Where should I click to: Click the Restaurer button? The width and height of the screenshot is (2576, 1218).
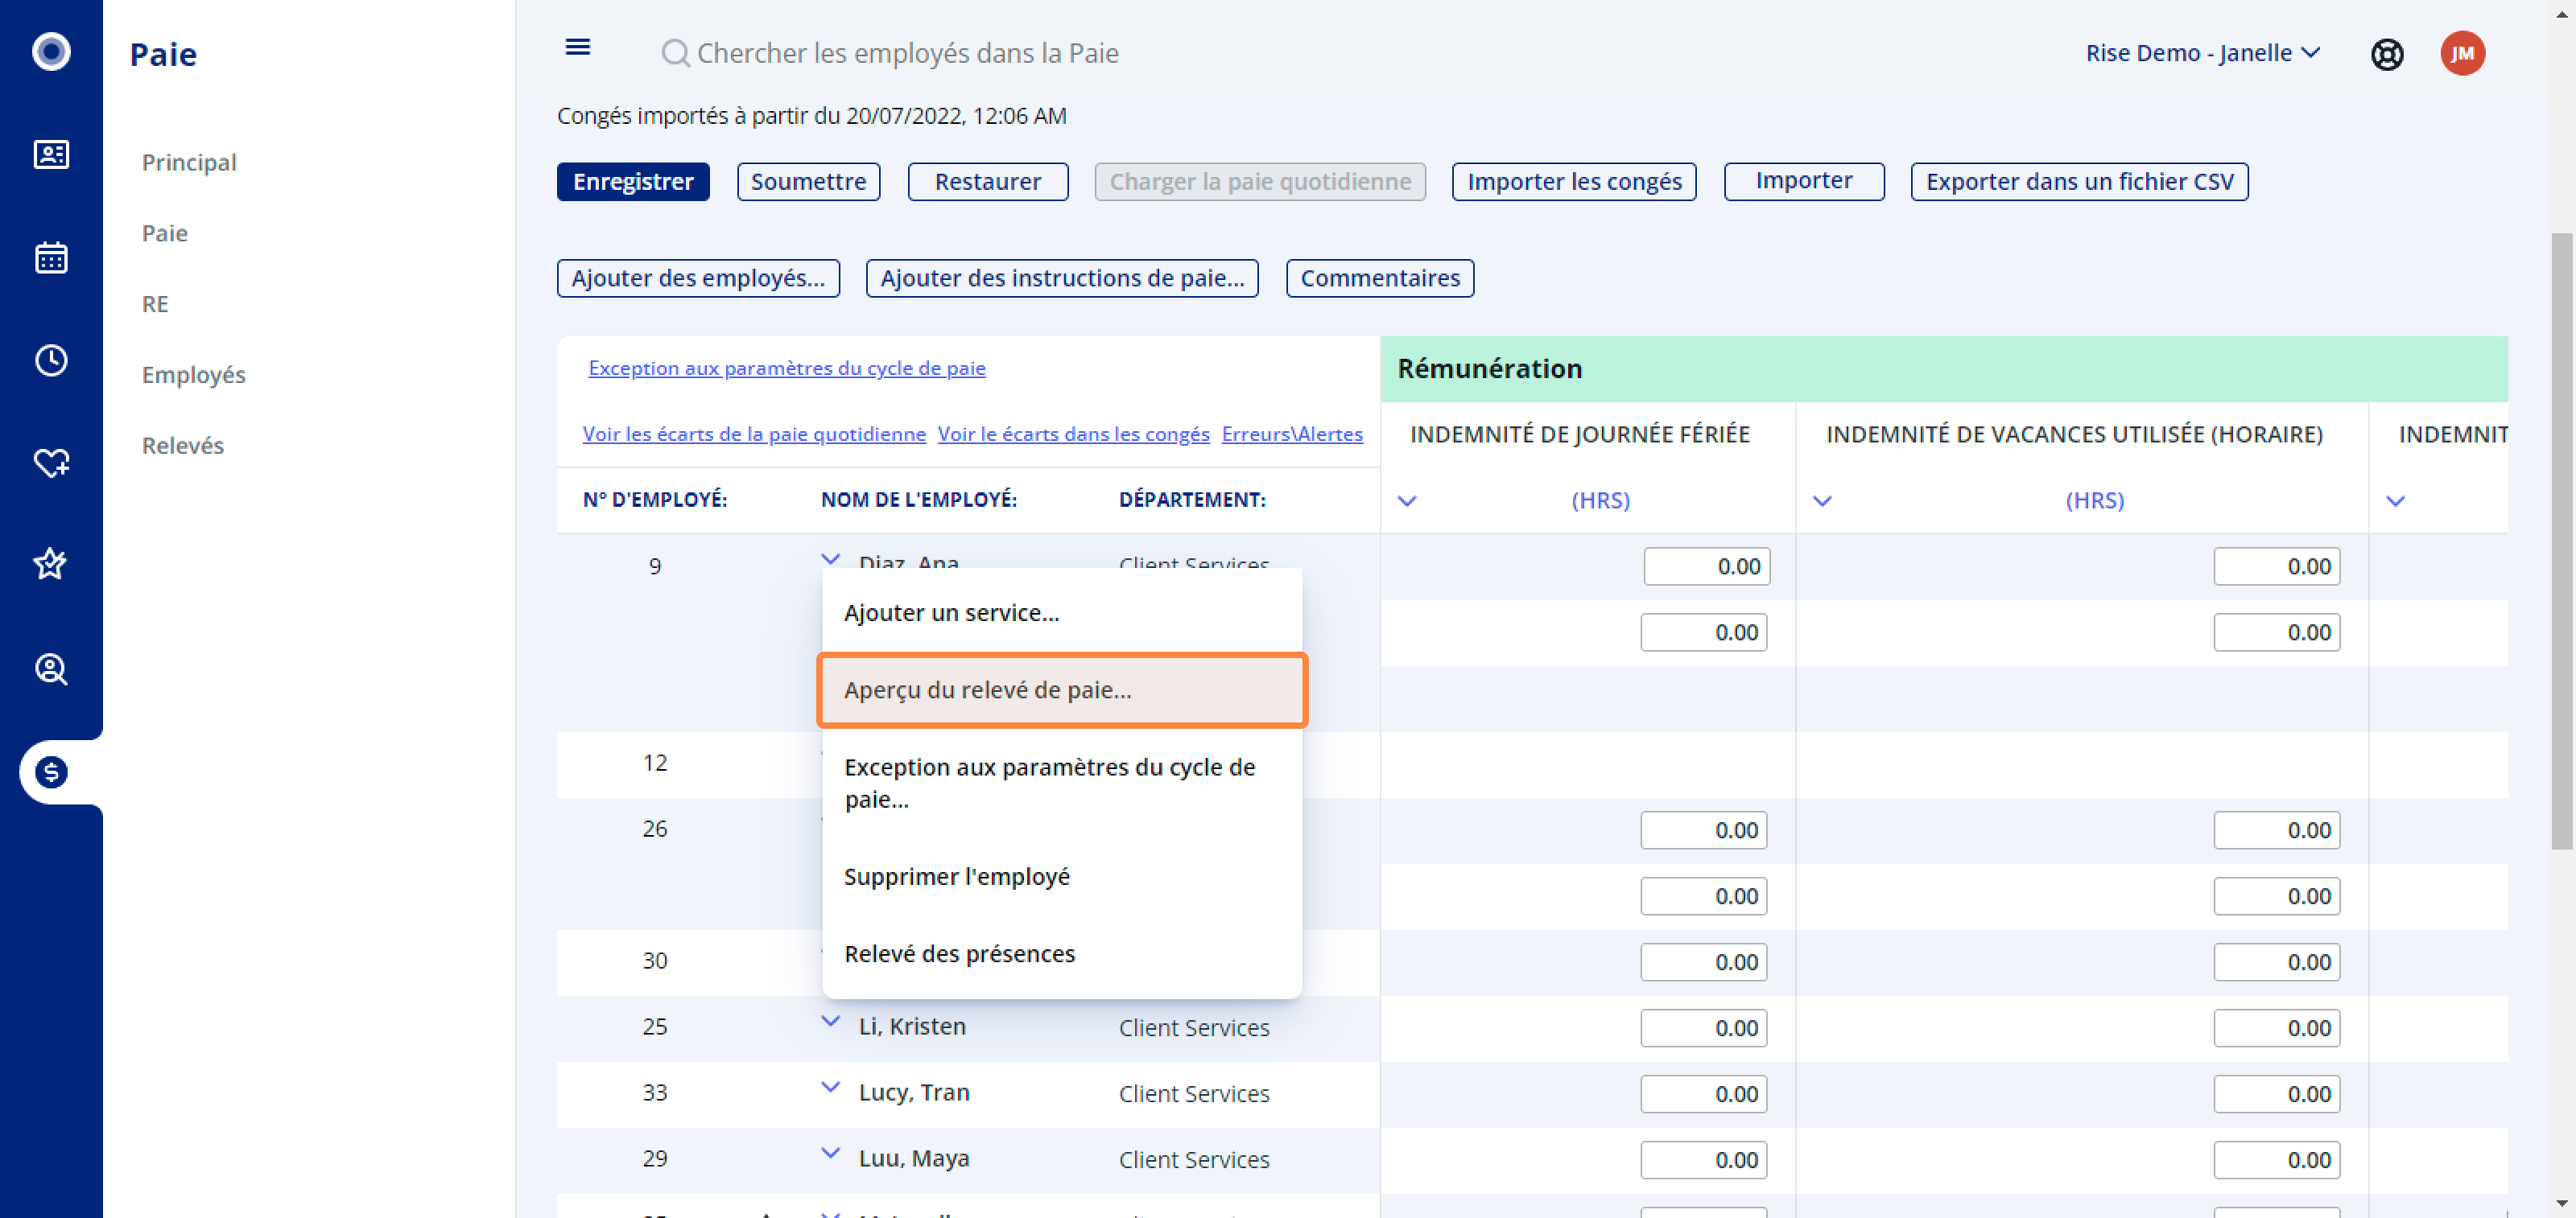988,182
